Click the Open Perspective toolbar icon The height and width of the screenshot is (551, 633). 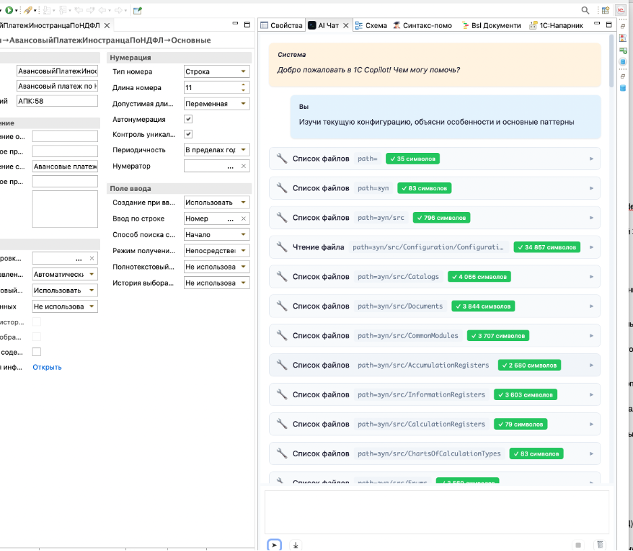point(605,11)
